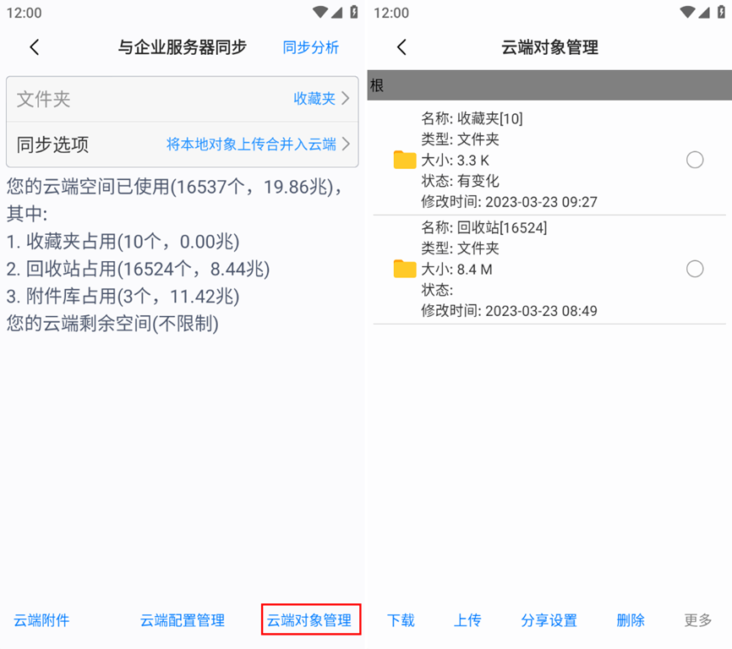Screen dimensions: 732x649
Task: Go back from the enterprise server sync screen
Action: (x=35, y=47)
